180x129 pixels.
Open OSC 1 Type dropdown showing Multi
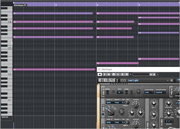point(109,103)
